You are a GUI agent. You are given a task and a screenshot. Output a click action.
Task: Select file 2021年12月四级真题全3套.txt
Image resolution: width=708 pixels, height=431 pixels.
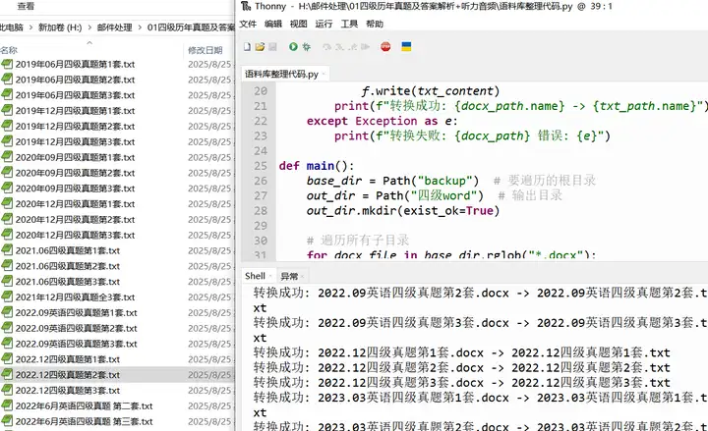(x=75, y=297)
